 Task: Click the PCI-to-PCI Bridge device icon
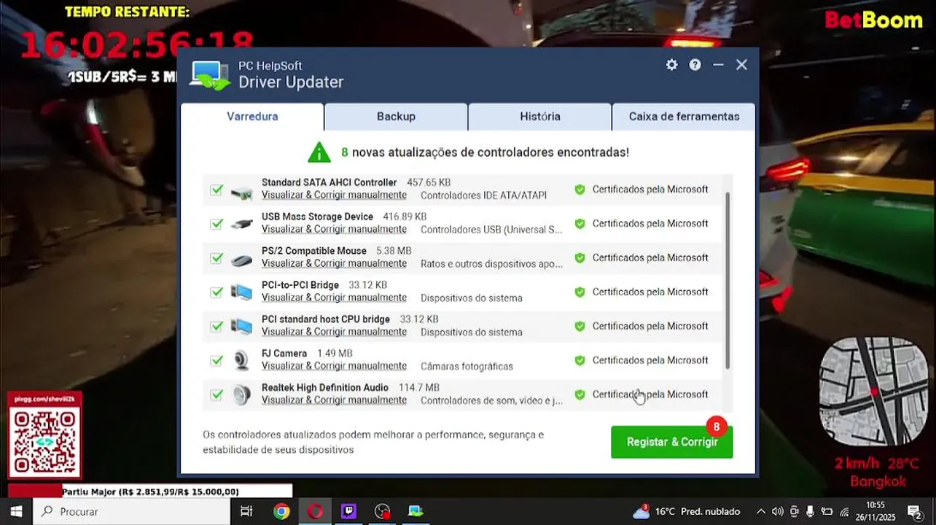click(241, 292)
